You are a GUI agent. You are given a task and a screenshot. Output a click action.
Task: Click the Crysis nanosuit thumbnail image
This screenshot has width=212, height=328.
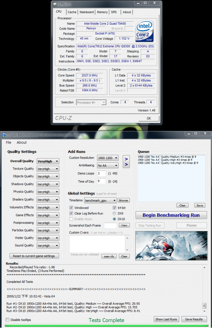(x=171, y=246)
